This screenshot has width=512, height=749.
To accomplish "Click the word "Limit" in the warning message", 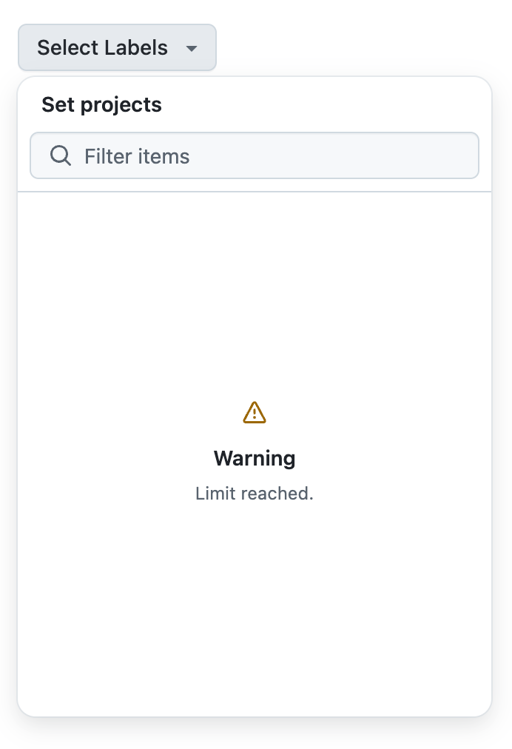I will [x=211, y=494].
